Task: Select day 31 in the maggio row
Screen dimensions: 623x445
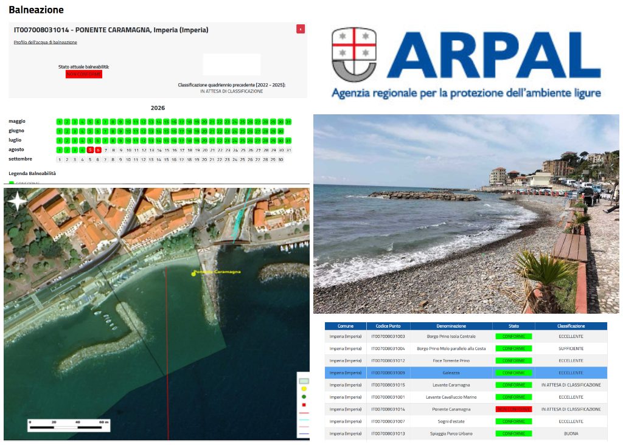Action: (288, 122)
